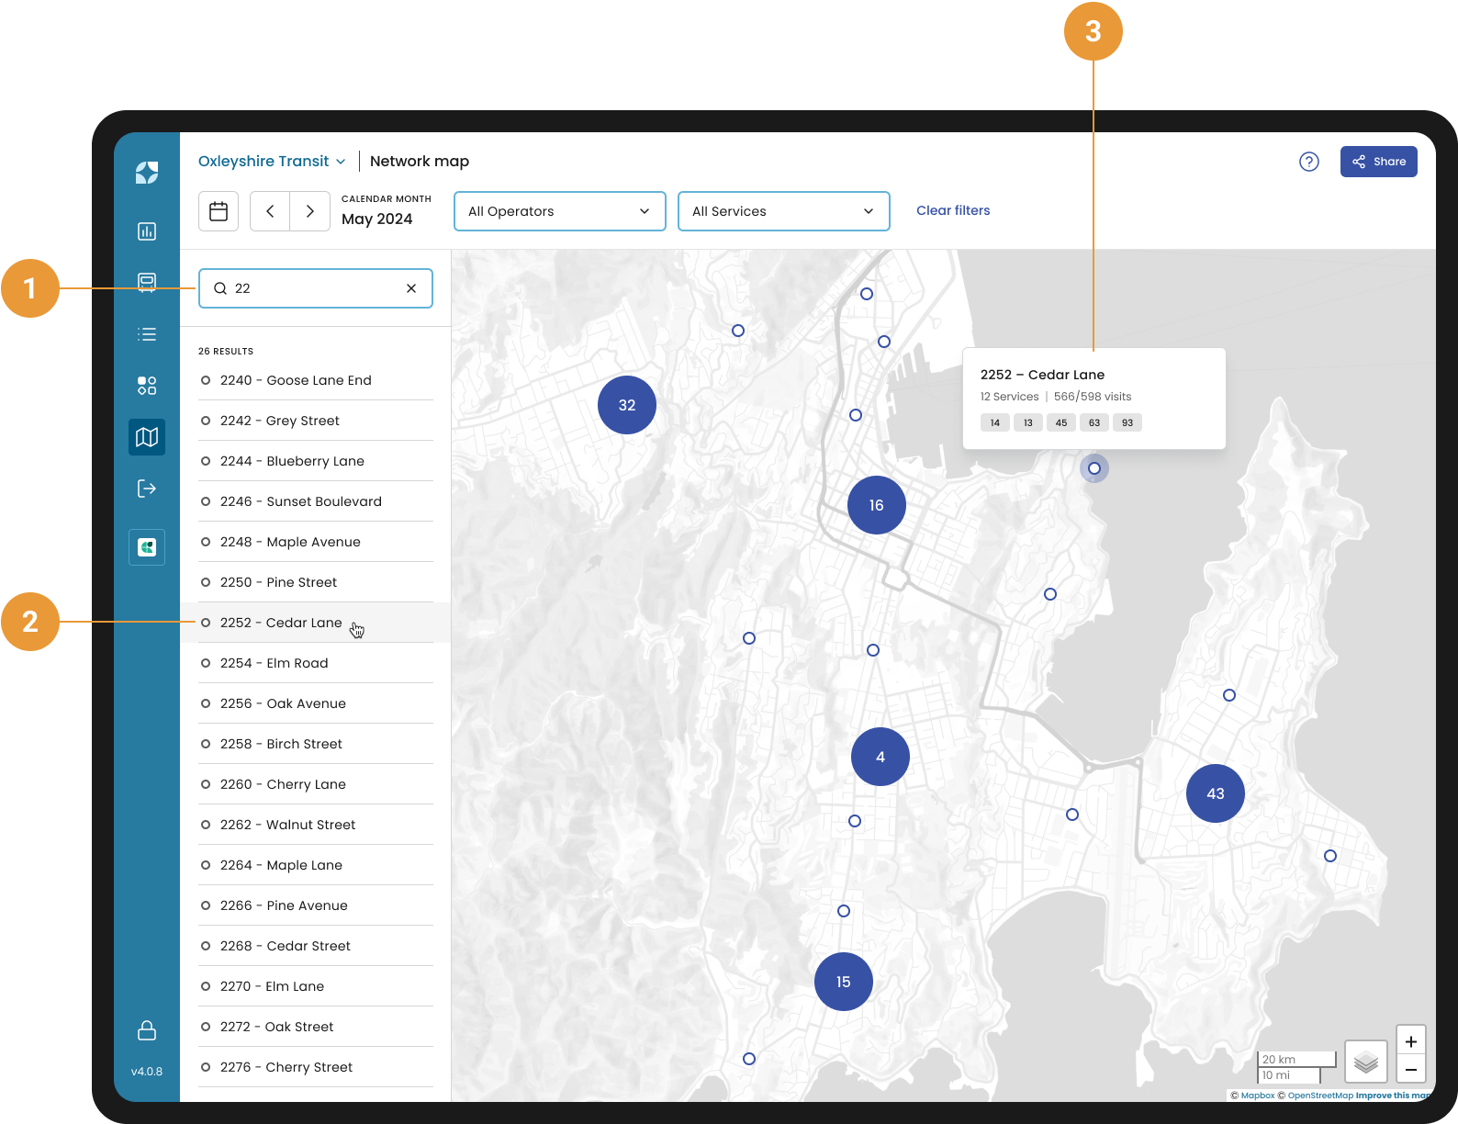This screenshot has width=1458, height=1124.
Task: Select stop 2256 - Oak Avenue
Action: coord(316,703)
